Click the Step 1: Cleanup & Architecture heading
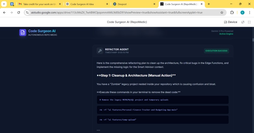Viewport: 254px width, 133px height. click(x=136, y=75)
